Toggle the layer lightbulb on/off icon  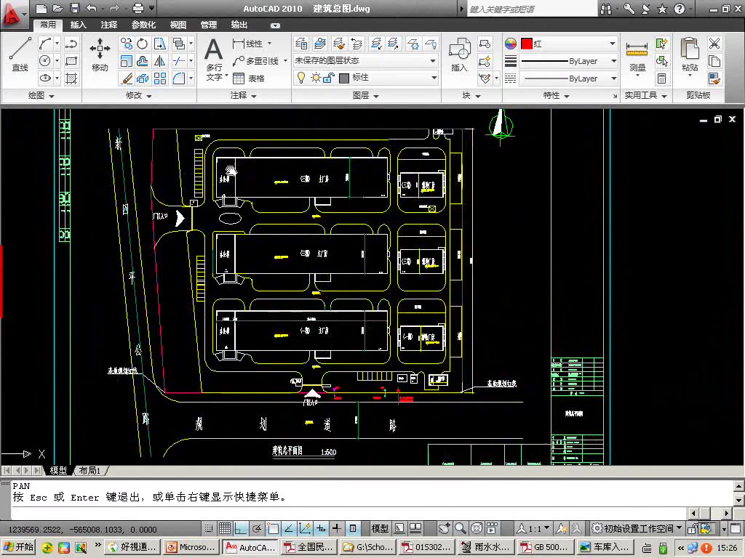(300, 77)
